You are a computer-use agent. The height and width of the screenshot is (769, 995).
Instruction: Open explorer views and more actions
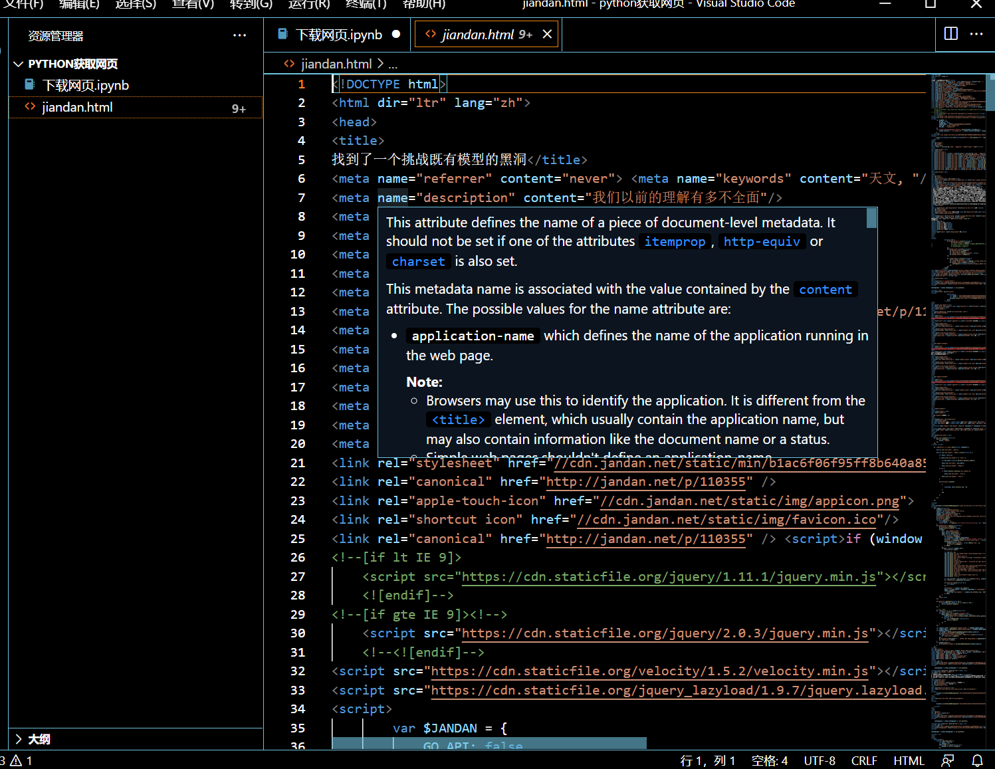[239, 36]
